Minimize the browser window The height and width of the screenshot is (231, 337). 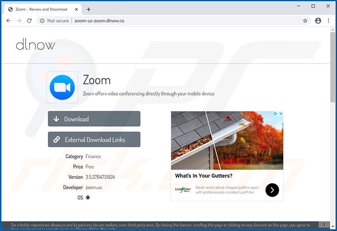(x=299, y=6)
